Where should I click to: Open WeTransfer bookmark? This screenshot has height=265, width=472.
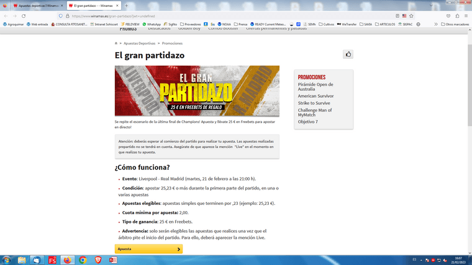coord(347,24)
